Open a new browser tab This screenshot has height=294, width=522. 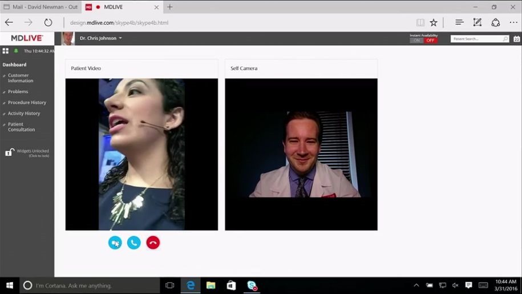(x=170, y=7)
